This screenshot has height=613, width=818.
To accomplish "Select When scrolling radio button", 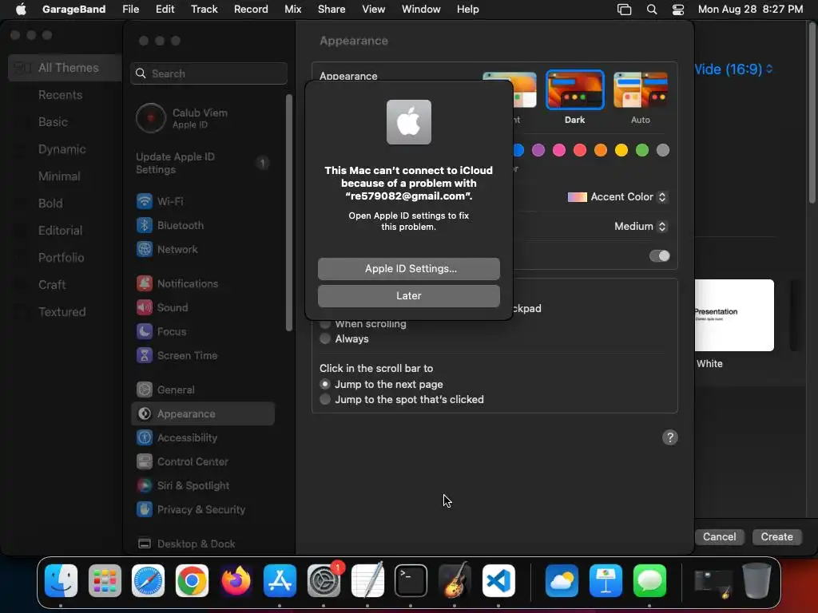I will pyautogui.click(x=325, y=324).
